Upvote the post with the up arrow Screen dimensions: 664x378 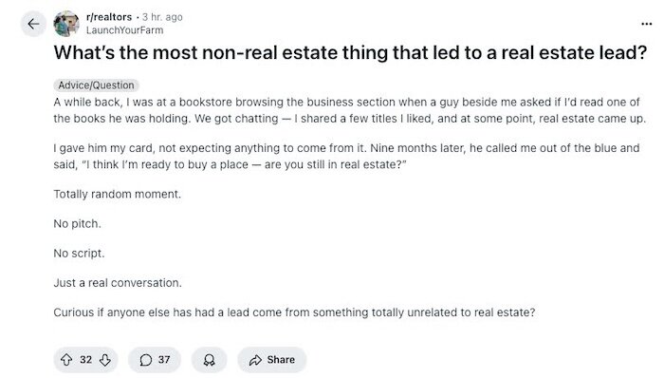(x=66, y=360)
